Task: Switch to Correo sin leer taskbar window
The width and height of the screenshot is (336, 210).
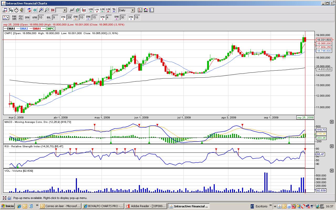Action: [x=60, y=206]
